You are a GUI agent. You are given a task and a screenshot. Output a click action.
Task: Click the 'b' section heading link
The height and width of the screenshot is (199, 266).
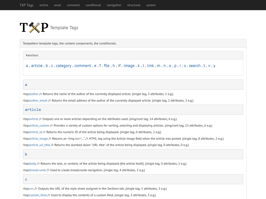click(x=26, y=154)
